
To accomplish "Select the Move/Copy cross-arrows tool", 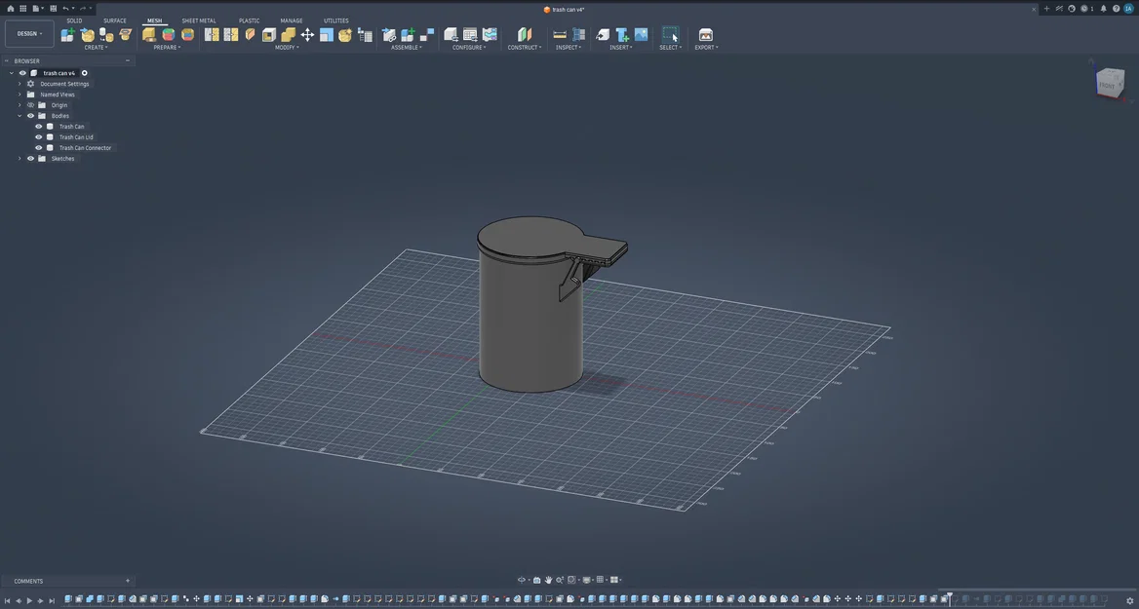I will point(307,35).
